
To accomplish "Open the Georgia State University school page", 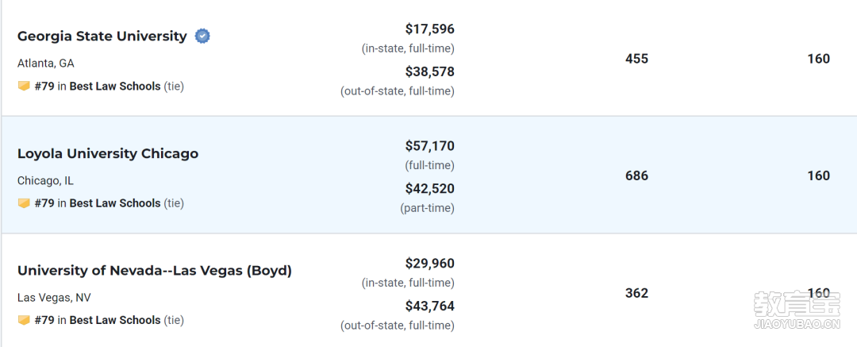I will click(102, 36).
